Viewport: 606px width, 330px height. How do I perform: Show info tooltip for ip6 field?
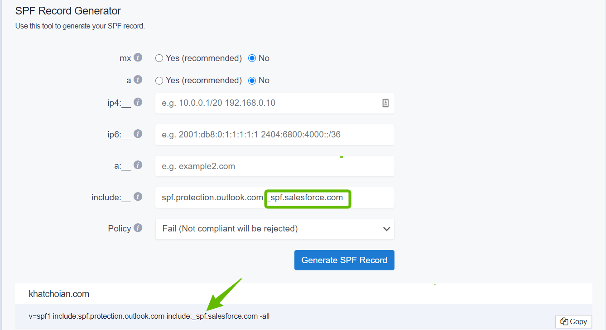(138, 134)
